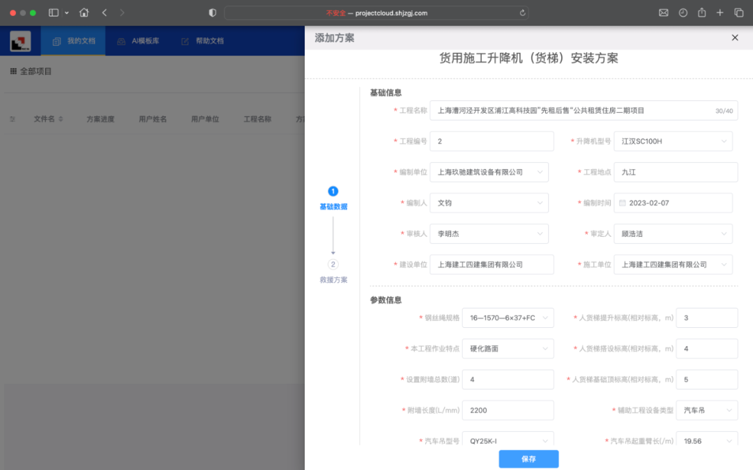The width and height of the screenshot is (753, 470).
Task: Open the 编制单位 dropdown
Action: (x=489, y=172)
